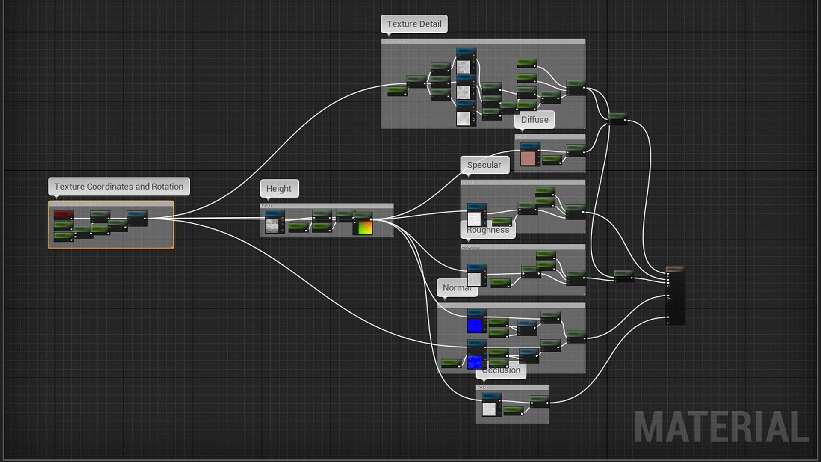Click the Texture Detail comment label
Image resolution: width=821 pixels, height=462 pixels.
click(414, 24)
